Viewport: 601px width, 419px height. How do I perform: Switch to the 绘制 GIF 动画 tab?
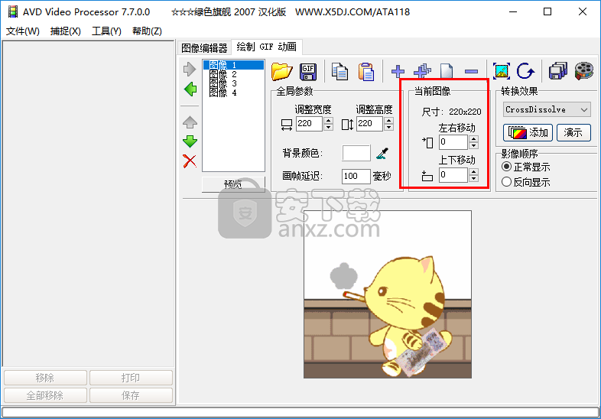tap(266, 47)
